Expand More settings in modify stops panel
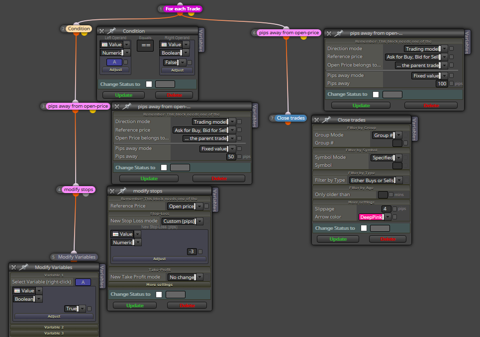 (x=159, y=285)
